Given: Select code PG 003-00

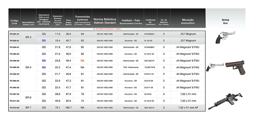Looking at the screenshot, I should 15,54.
